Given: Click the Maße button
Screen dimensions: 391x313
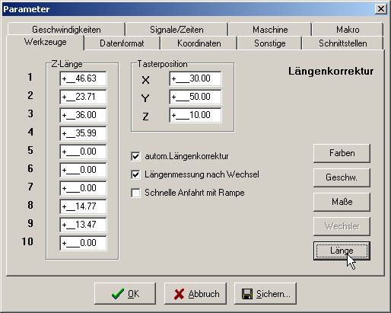Looking at the screenshot, I should (x=342, y=202).
